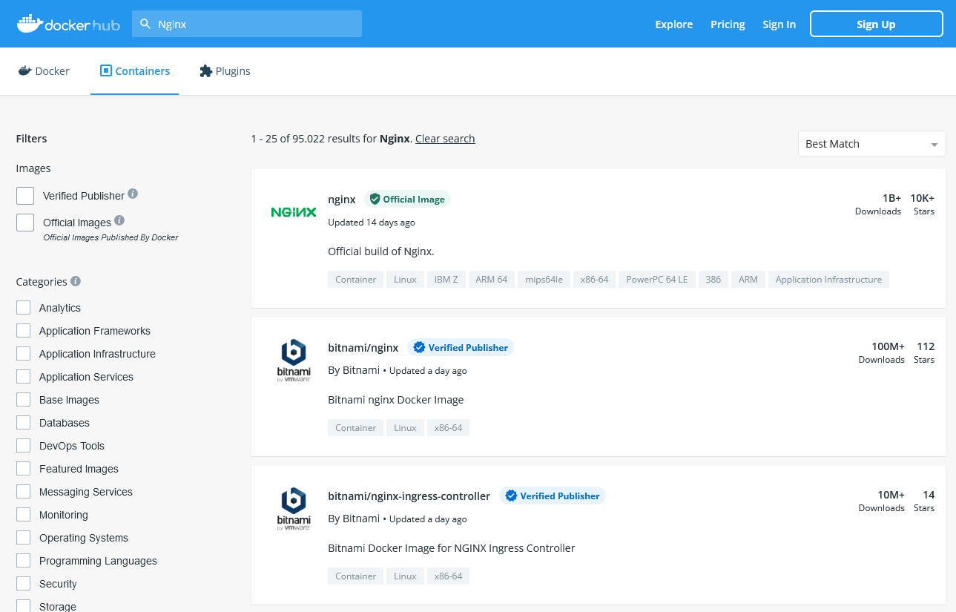Open the Best Match sort dropdown
The height and width of the screenshot is (612, 956).
click(871, 144)
